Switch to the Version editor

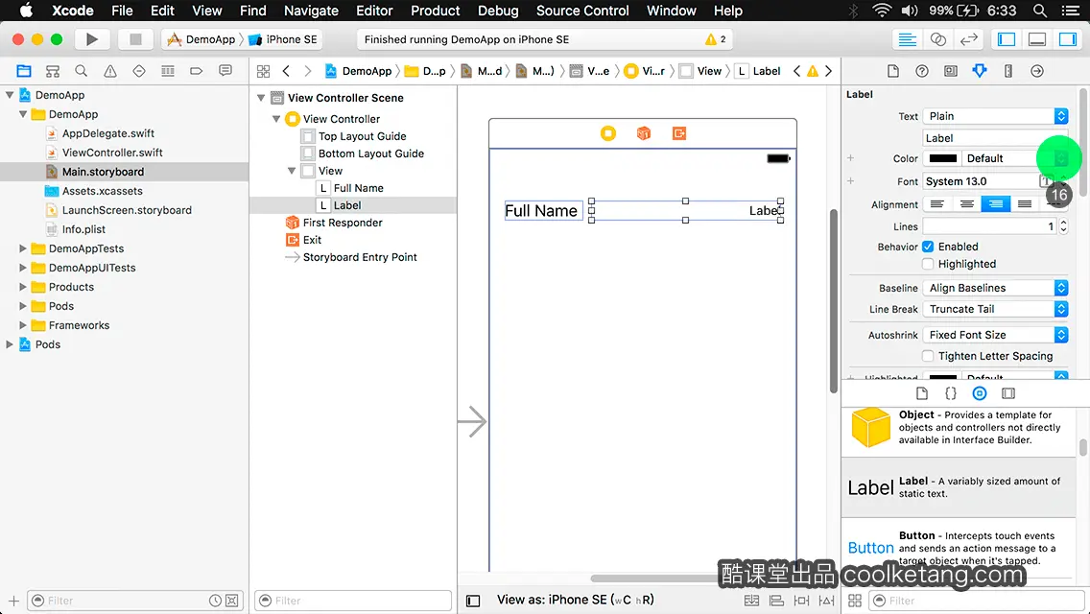pos(968,39)
